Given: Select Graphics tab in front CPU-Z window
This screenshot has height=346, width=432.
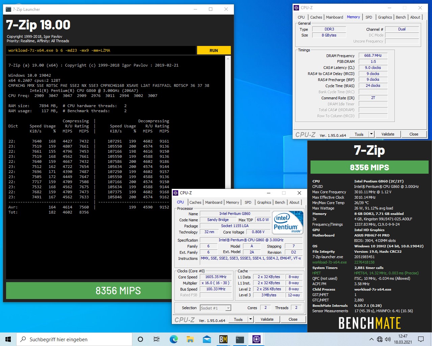Looking at the screenshot, I should point(264,202).
